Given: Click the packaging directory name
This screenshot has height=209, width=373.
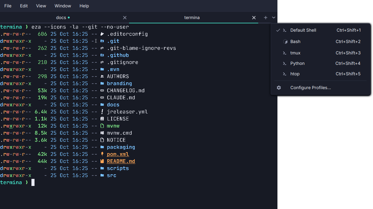Looking at the screenshot, I should [121, 147].
